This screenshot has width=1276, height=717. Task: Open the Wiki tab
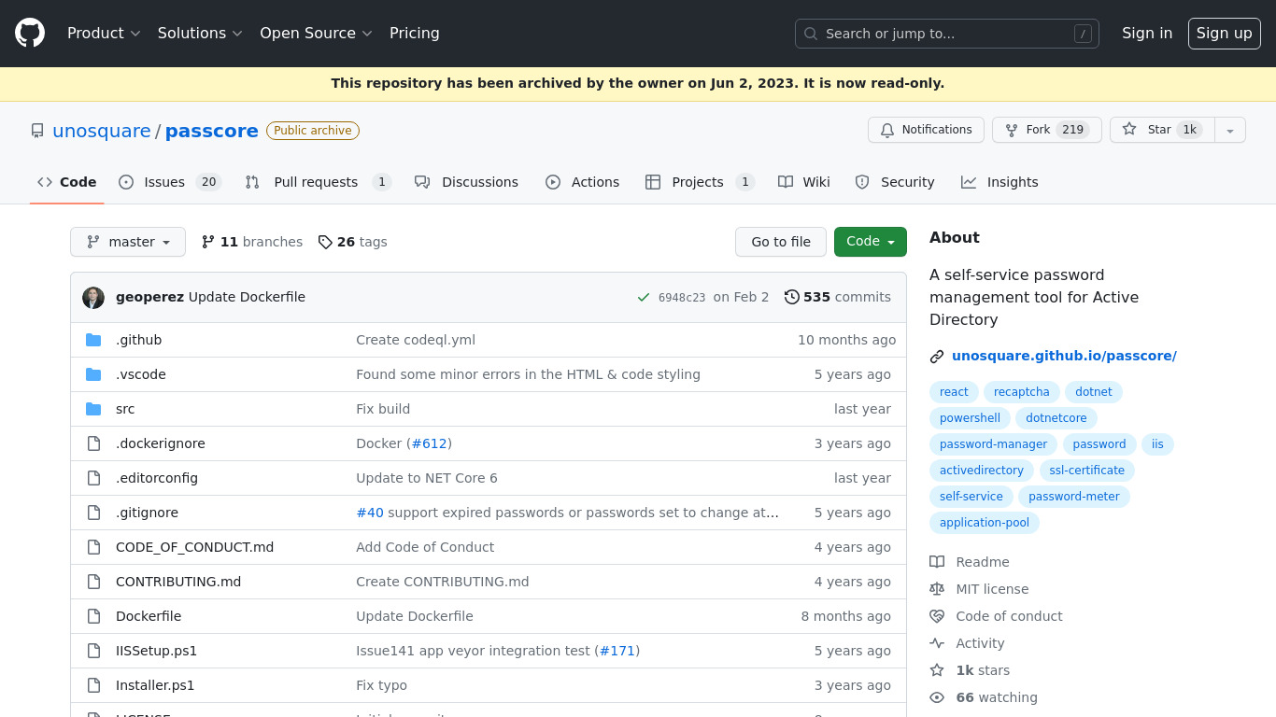point(804,182)
